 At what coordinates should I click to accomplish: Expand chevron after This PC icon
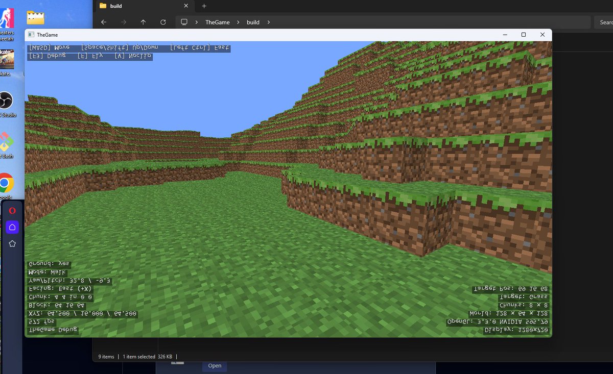[197, 22]
